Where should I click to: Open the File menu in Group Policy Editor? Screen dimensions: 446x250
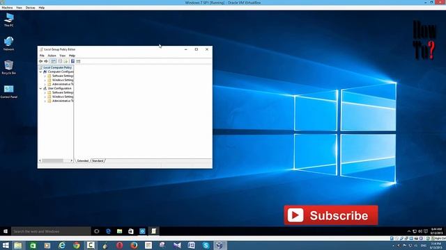pos(42,56)
